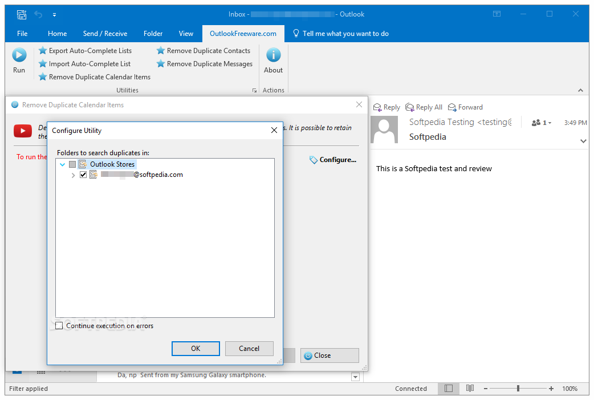Enable Continue execution on errors
The width and height of the screenshot is (594, 400).
pos(59,326)
